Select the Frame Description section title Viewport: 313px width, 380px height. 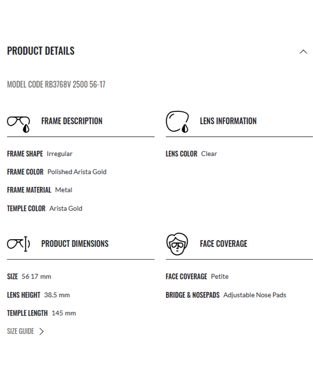click(x=72, y=121)
